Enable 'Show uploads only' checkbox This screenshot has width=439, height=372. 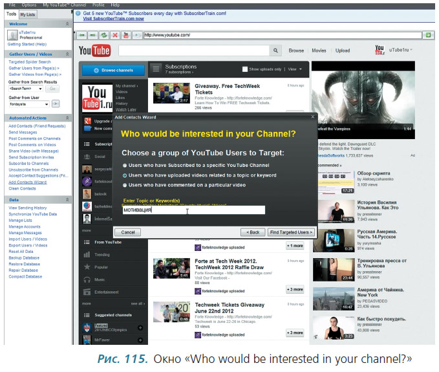(245, 69)
